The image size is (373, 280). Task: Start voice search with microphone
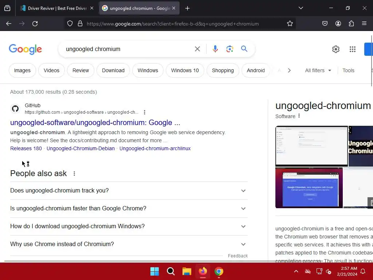coord(215,49)
